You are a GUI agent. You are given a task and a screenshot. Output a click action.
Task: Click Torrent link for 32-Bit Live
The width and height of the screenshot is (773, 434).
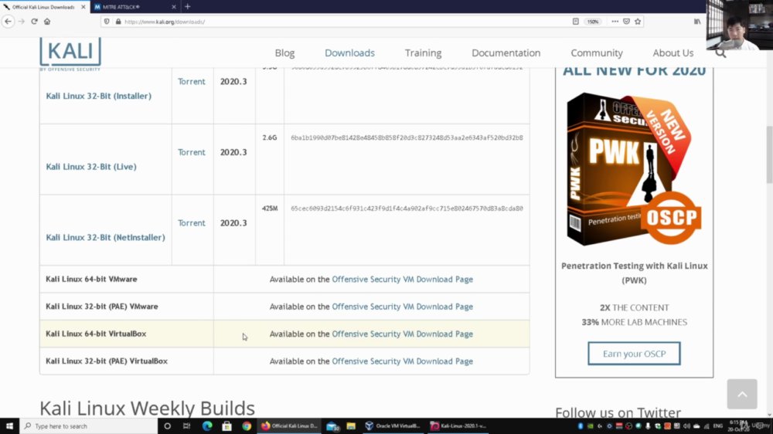pos(191,152)
